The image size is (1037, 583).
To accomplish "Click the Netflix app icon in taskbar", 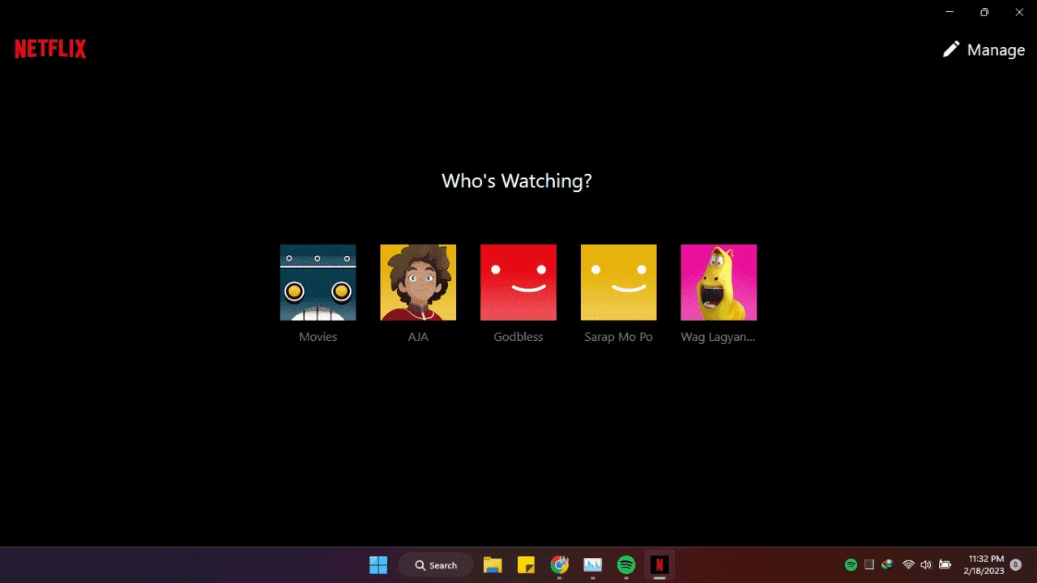I will tap(659, 565).
